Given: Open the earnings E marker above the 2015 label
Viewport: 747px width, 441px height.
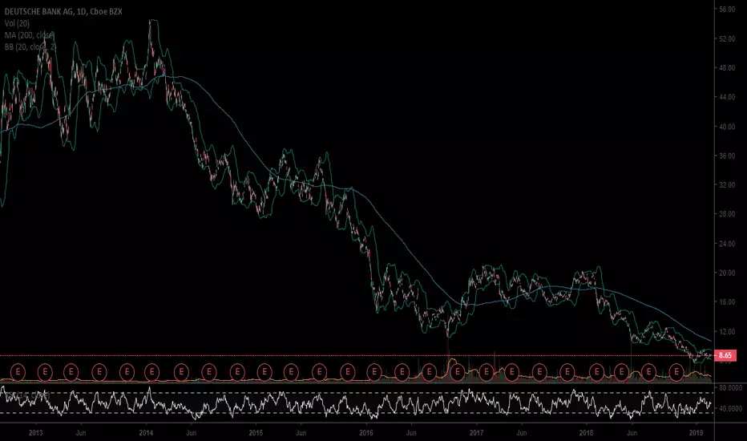Looking at the screenshot, I should pyautogui.click(x=264, y=371).
